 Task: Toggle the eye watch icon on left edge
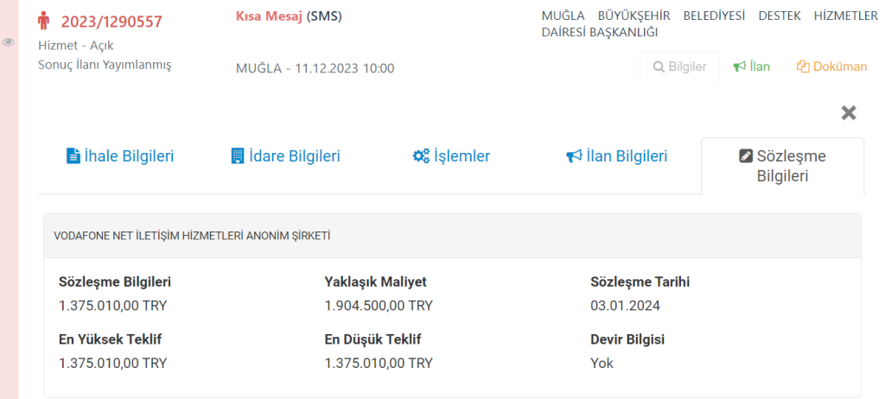pyautogui.click(x=9, y=42)
